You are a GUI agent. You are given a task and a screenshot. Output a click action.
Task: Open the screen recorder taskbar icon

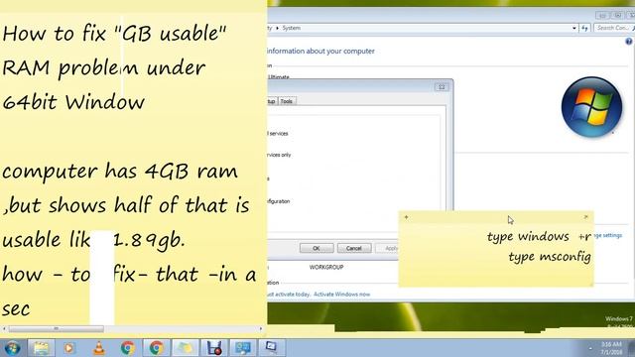(214, 348)
